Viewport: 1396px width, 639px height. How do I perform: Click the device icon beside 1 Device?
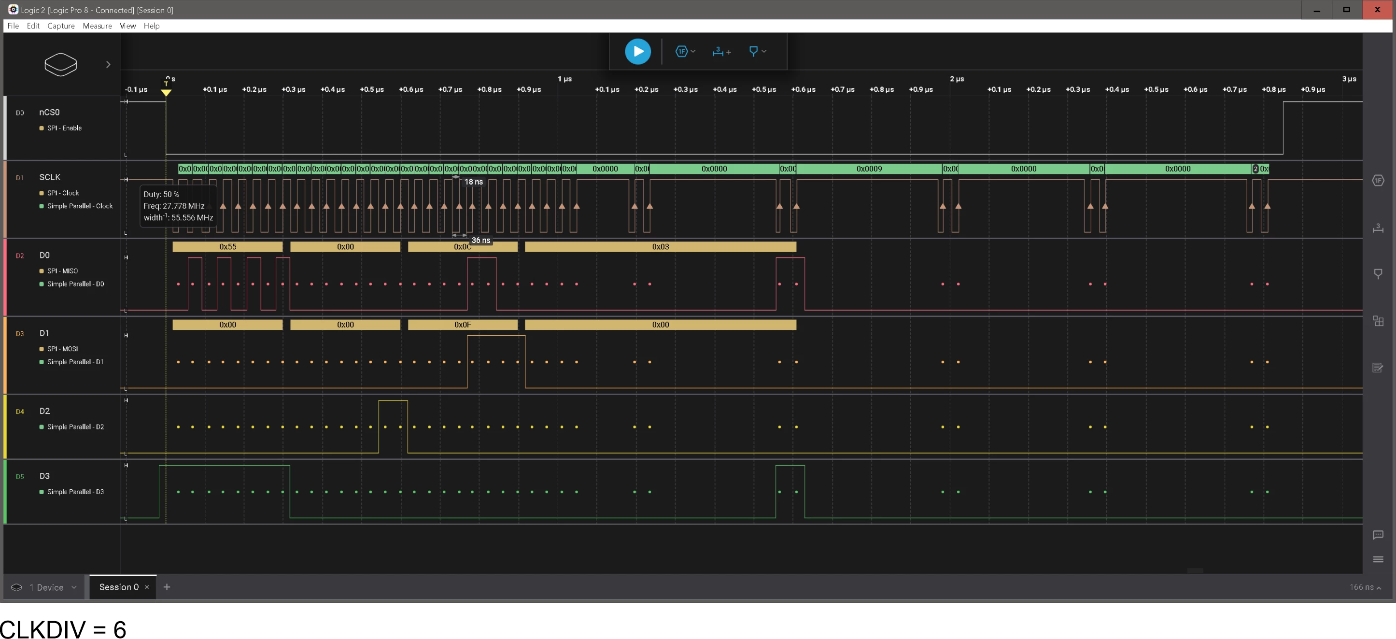(16, 587)
